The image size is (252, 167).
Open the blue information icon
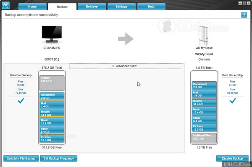[244, 15]
